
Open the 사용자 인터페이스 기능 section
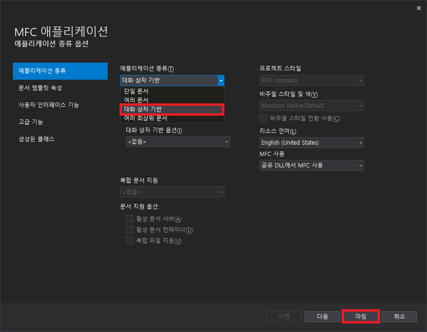coord(48,105)
